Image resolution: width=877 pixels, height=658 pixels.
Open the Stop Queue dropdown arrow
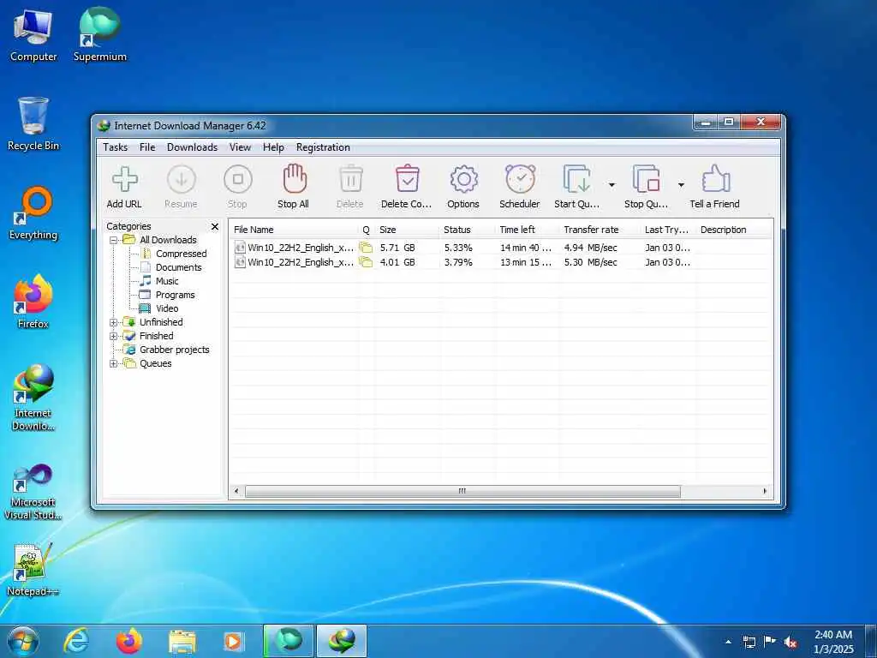click(681, 185)
